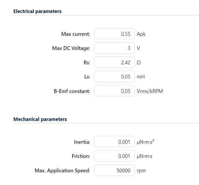Focus the Friction value input box
The height and width of the screenshot is (185, 199).
[x=114, y=156]
